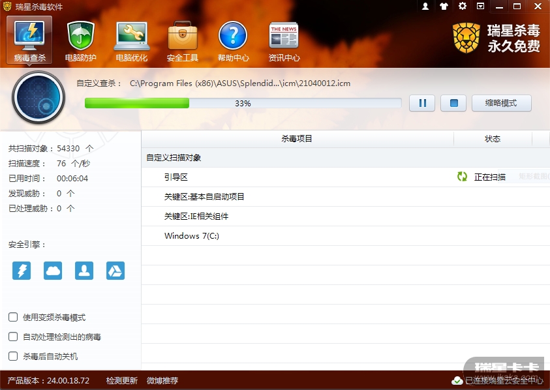550x390 pixels.
Task: Open the 安全工具 toolbox module
Action: click(183, 41)
